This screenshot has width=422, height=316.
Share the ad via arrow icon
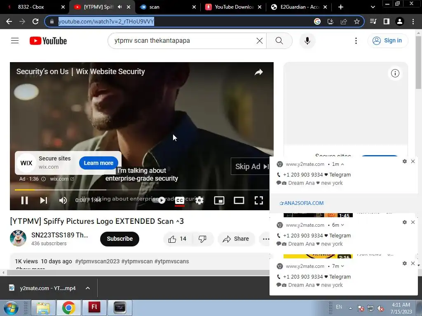click(259, 72)
